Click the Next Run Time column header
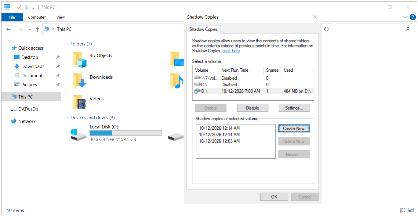 pos(241,70)
